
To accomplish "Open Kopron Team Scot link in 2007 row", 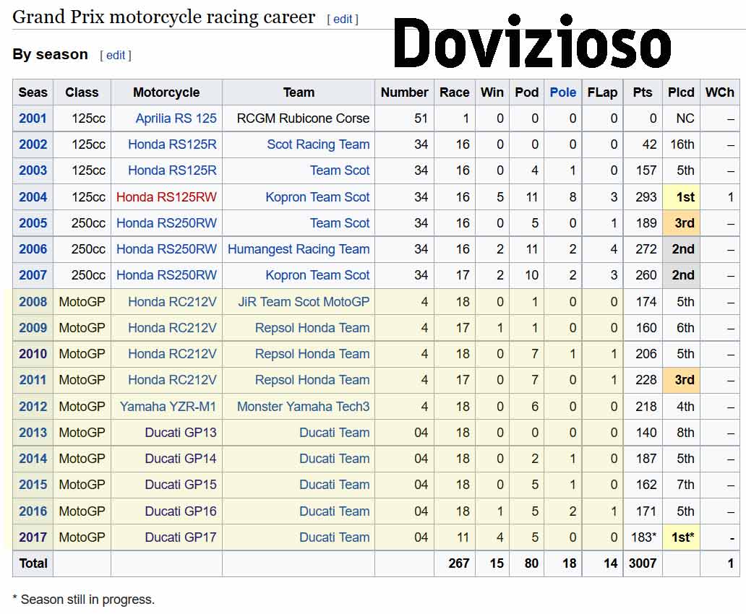I will (317, 275).
